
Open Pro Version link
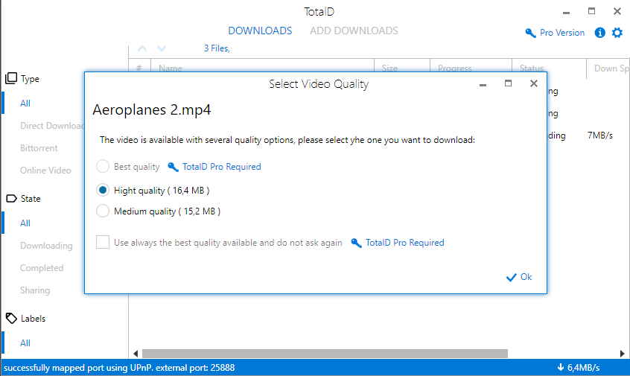pyautogui.click(x=562, y=33)
